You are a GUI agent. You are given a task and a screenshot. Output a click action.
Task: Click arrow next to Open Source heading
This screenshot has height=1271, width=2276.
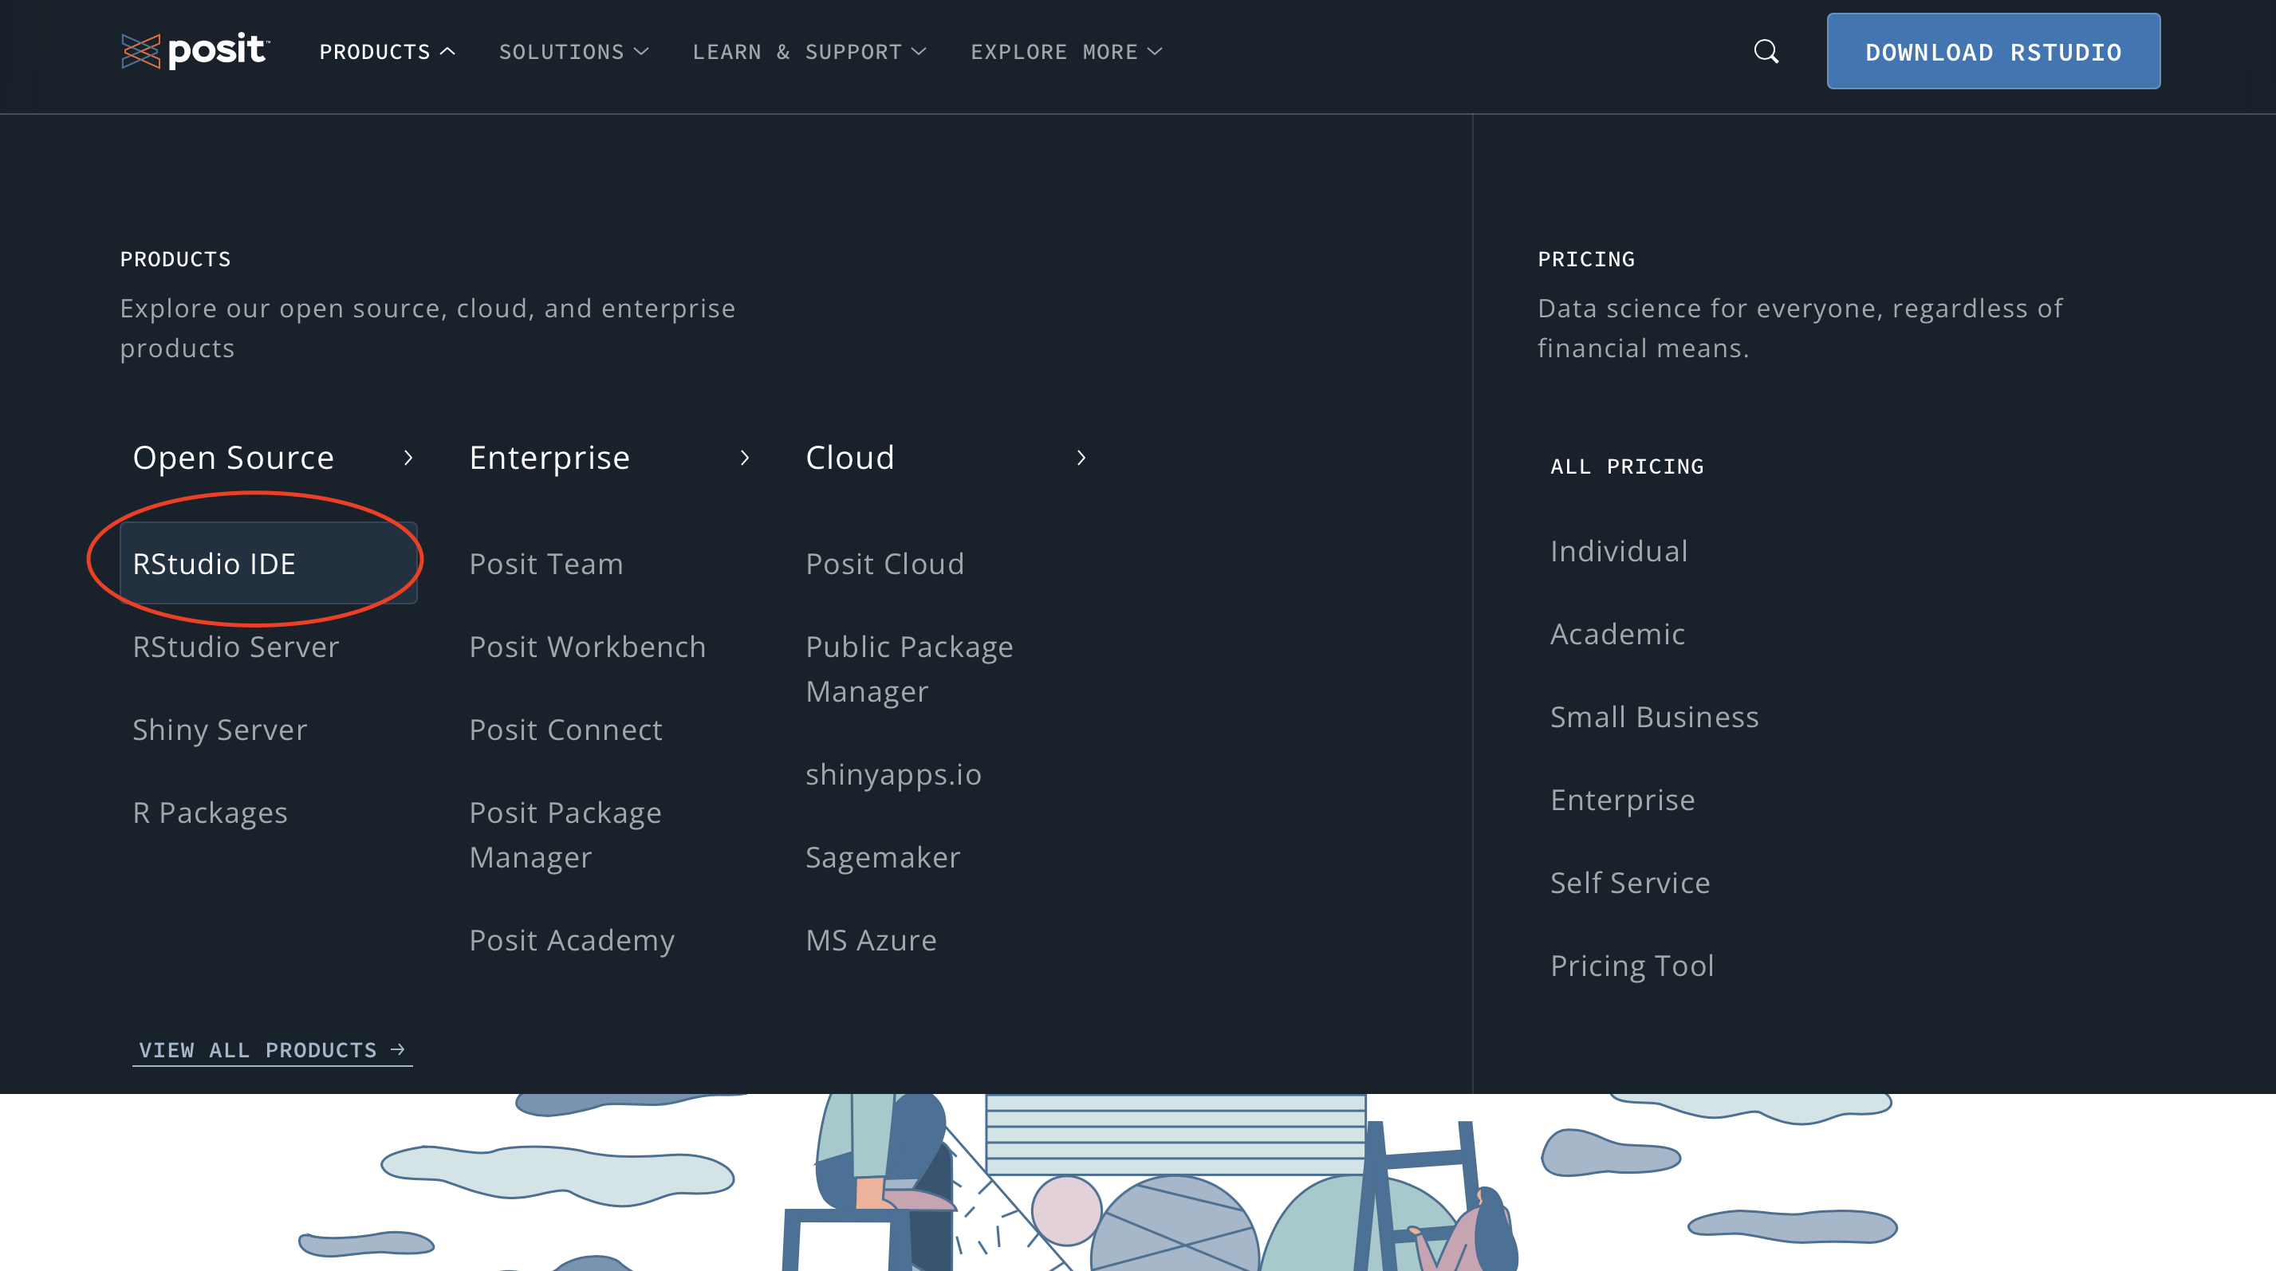(408, 458)
